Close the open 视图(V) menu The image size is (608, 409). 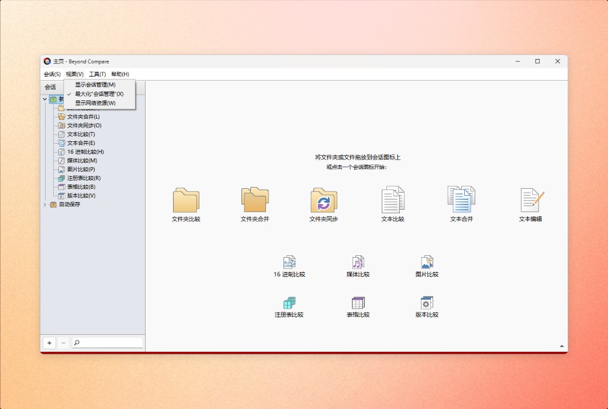click(x=74, y=74)
